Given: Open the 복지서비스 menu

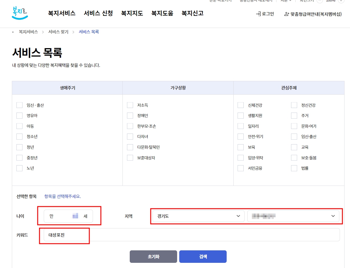Looking at the screenshot, I should click(61, 13).
